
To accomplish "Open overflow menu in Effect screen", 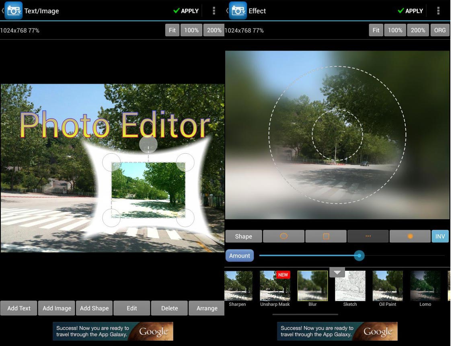I will 438,11.
